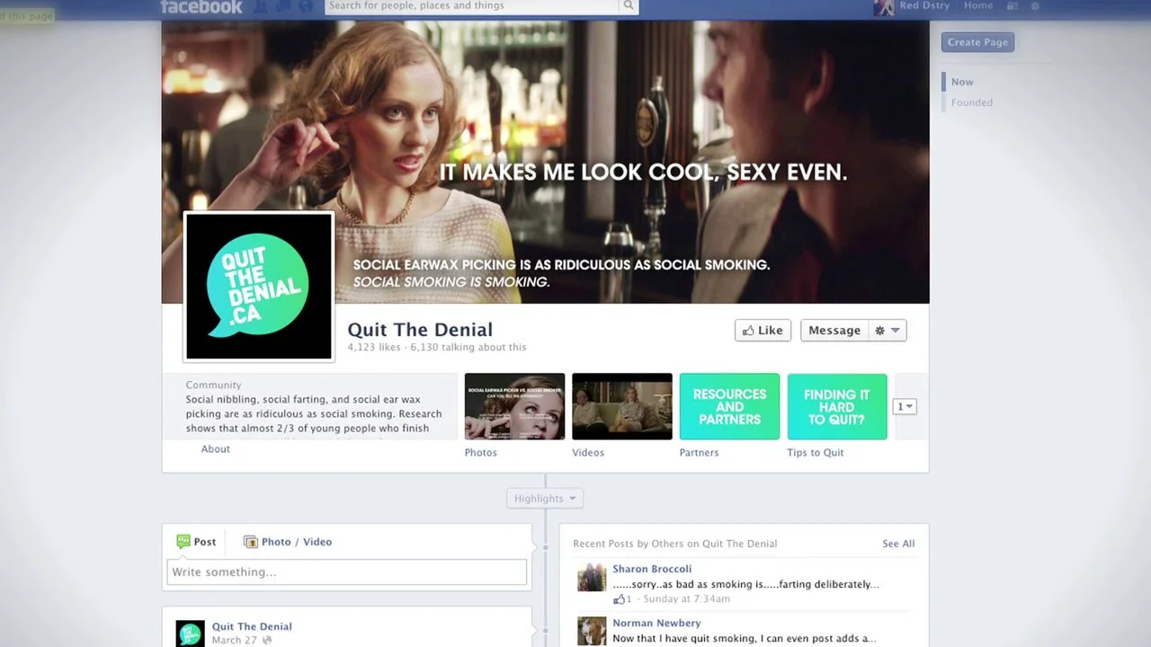This screenshot has width=1151, height=647.
Task: Click Sharon Broccoli's avatar
Action: pos(592,577)
